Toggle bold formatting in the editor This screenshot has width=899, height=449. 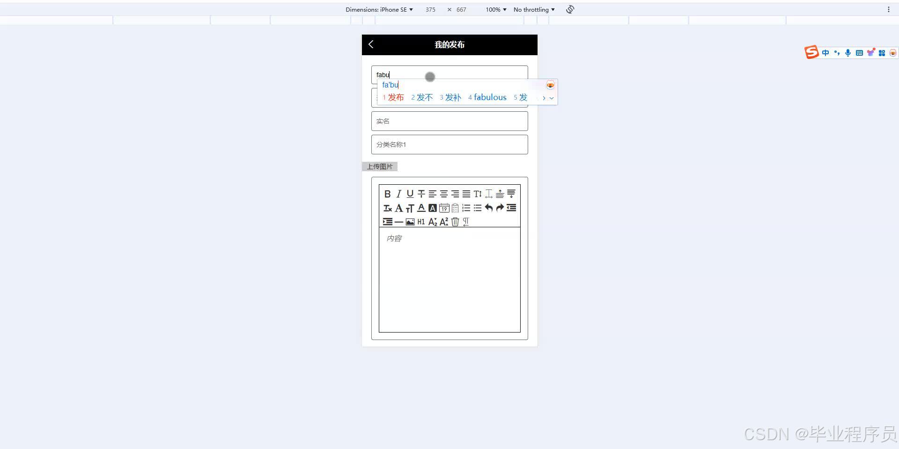click(388, 194)
